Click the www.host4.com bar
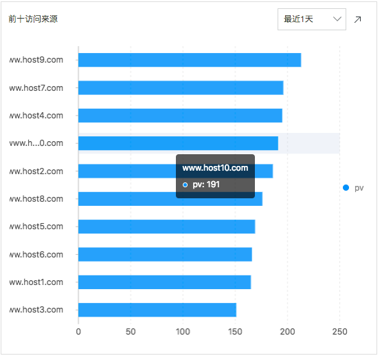Screen dimensions: 382x358 pos(180,116)
